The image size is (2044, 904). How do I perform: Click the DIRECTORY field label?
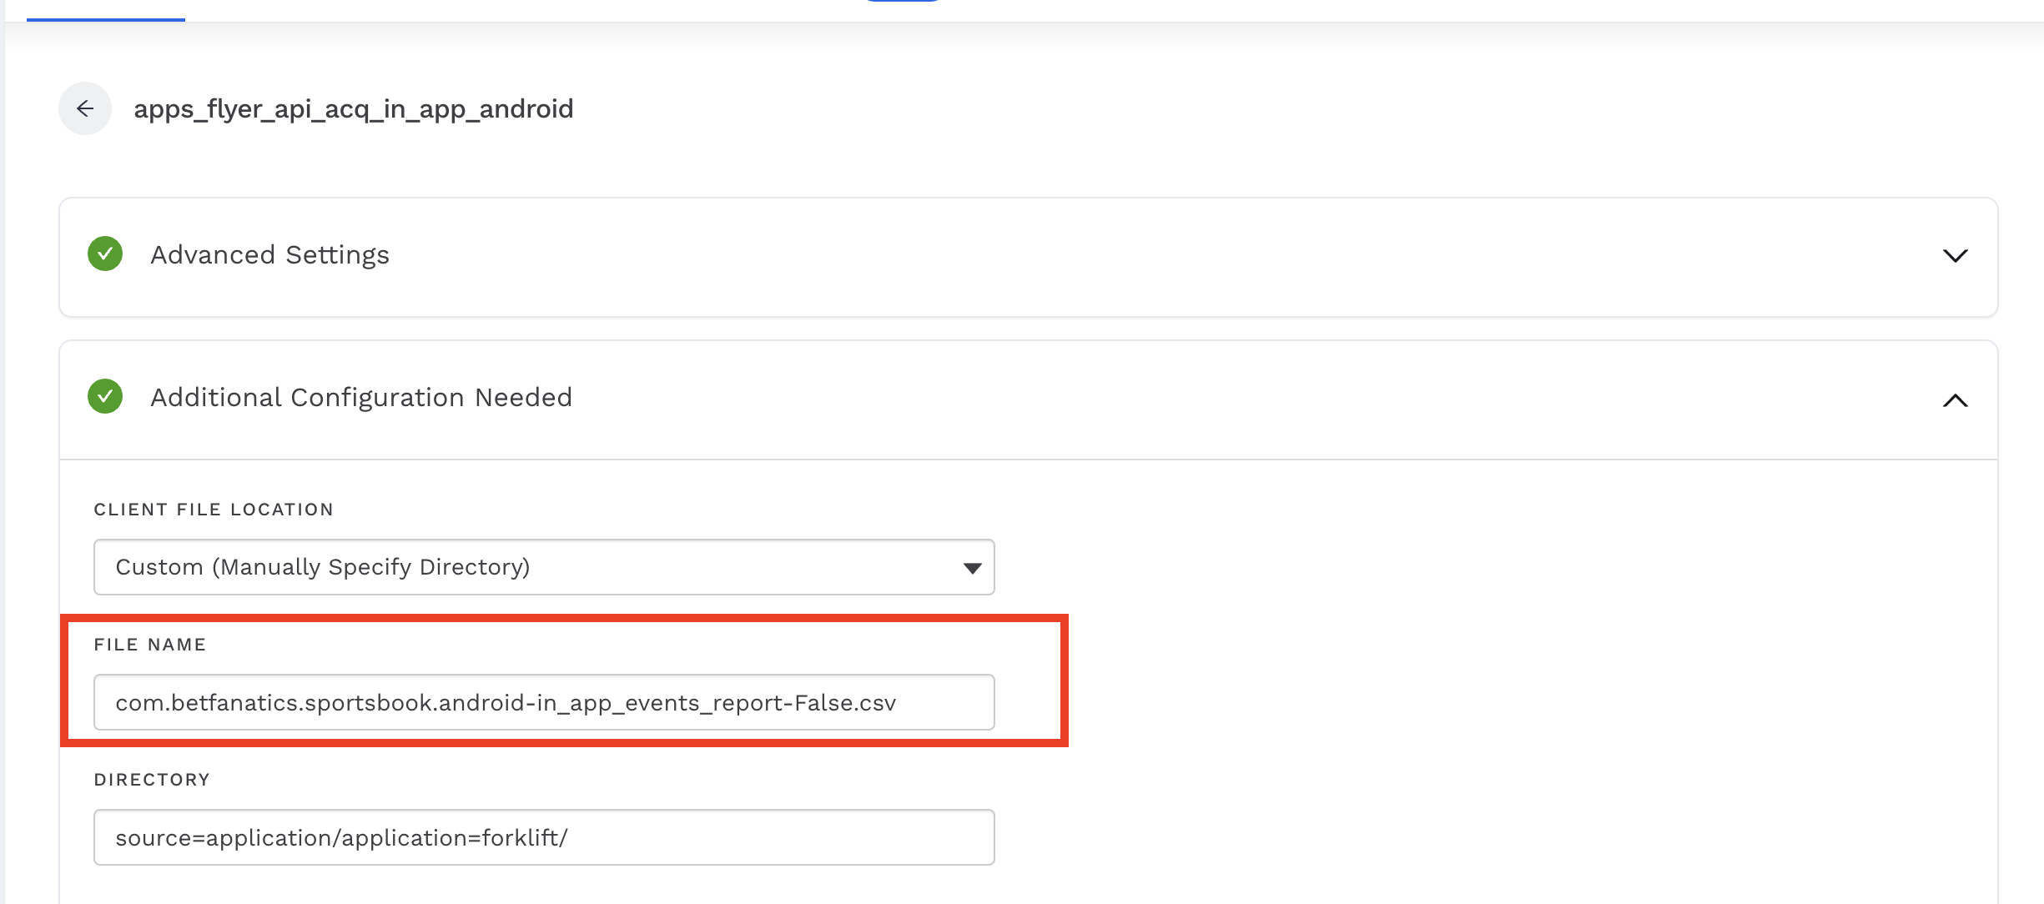(152, 780)
